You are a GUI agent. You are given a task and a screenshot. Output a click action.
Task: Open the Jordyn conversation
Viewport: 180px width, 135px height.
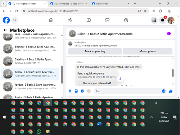click(x=30, y=86)
